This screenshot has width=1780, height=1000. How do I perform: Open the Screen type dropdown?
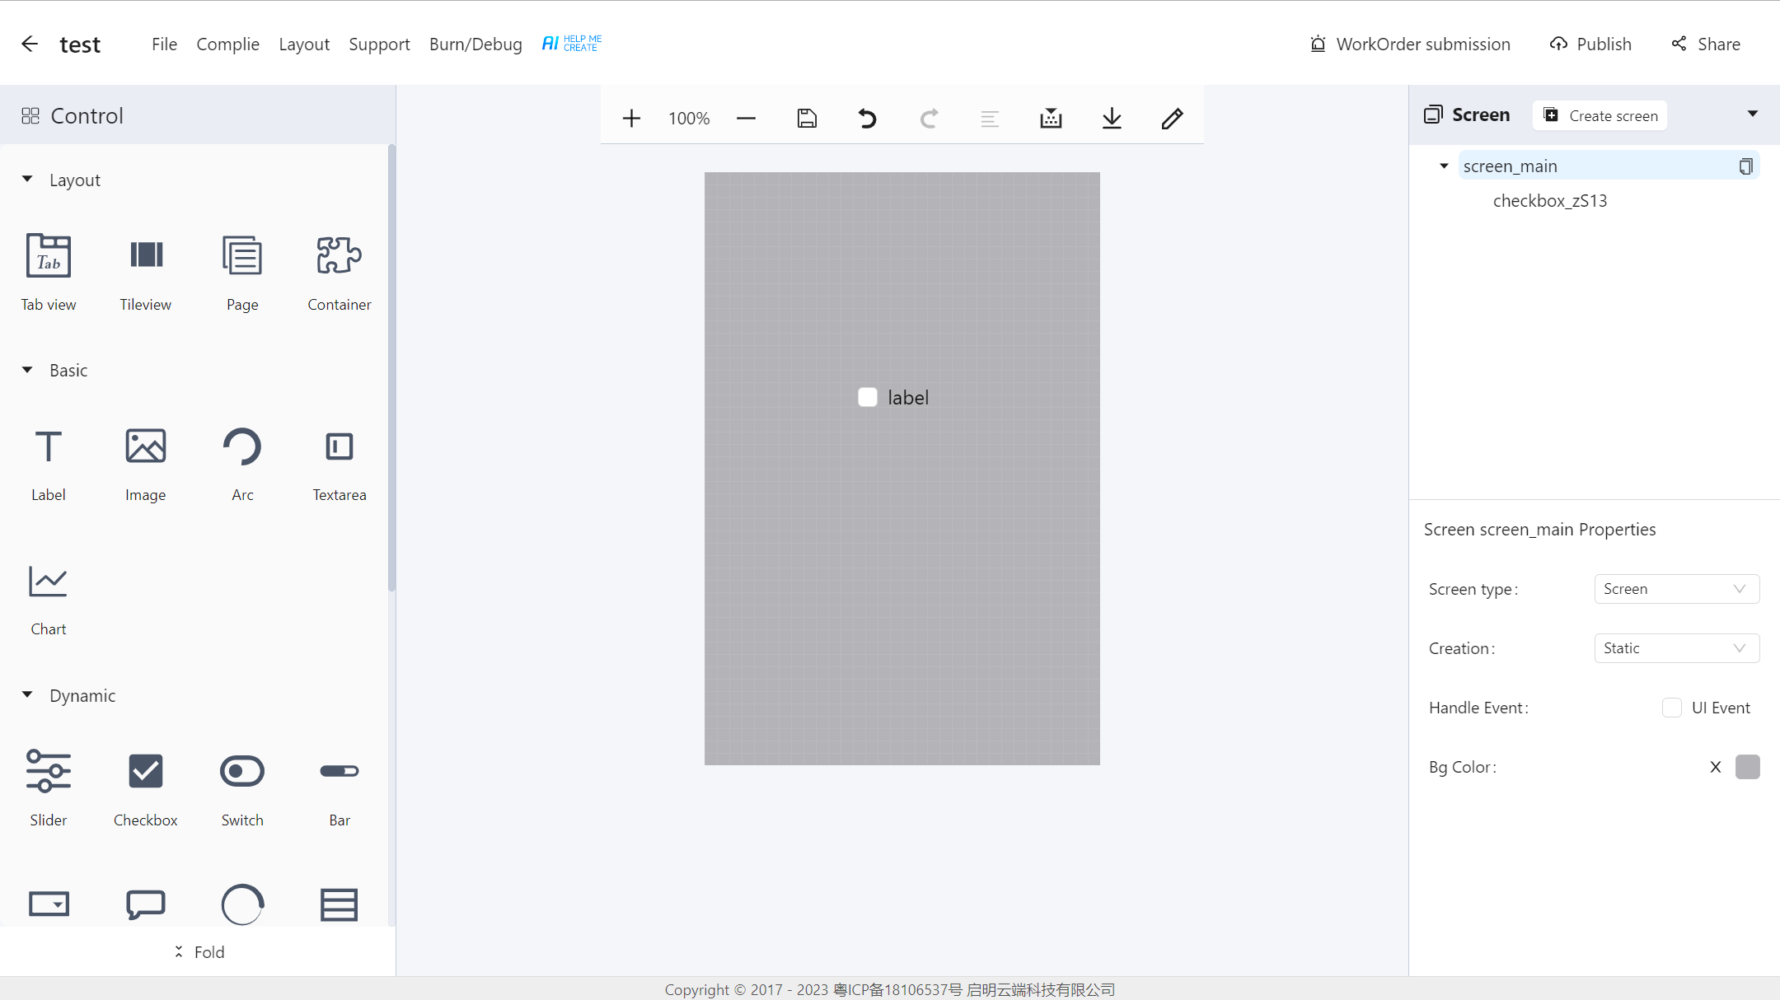(1677, 589)
